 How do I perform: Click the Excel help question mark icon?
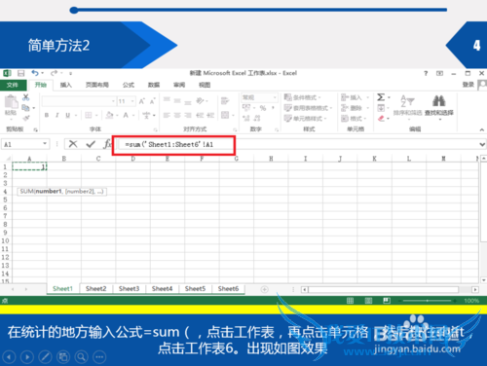(426, 73)
